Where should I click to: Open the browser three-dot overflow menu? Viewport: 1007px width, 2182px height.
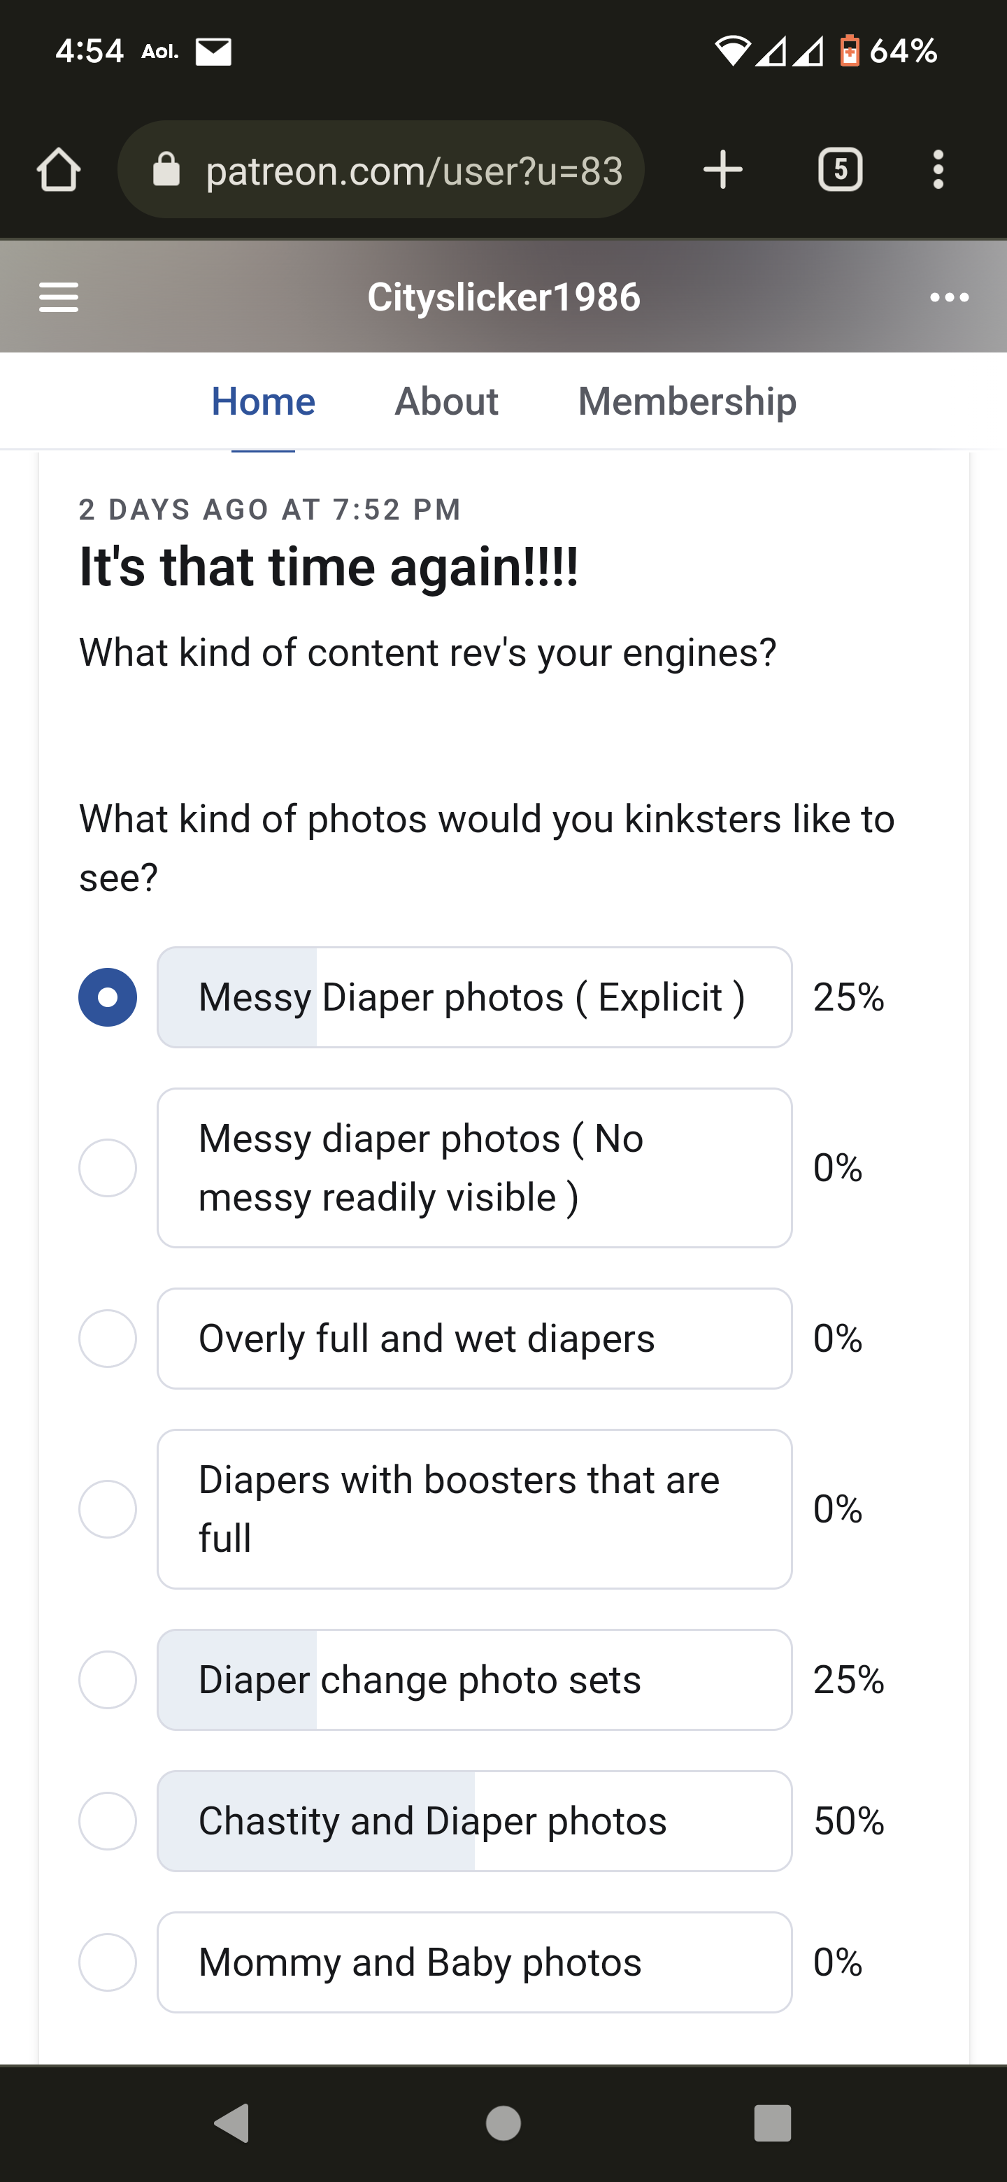(x=938, y=169)
